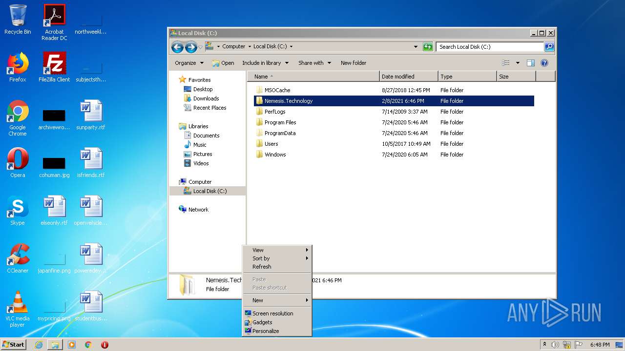625x351 pixels.
Task: Select the sunparty.rtf desktop file
Action: point(91,115)
